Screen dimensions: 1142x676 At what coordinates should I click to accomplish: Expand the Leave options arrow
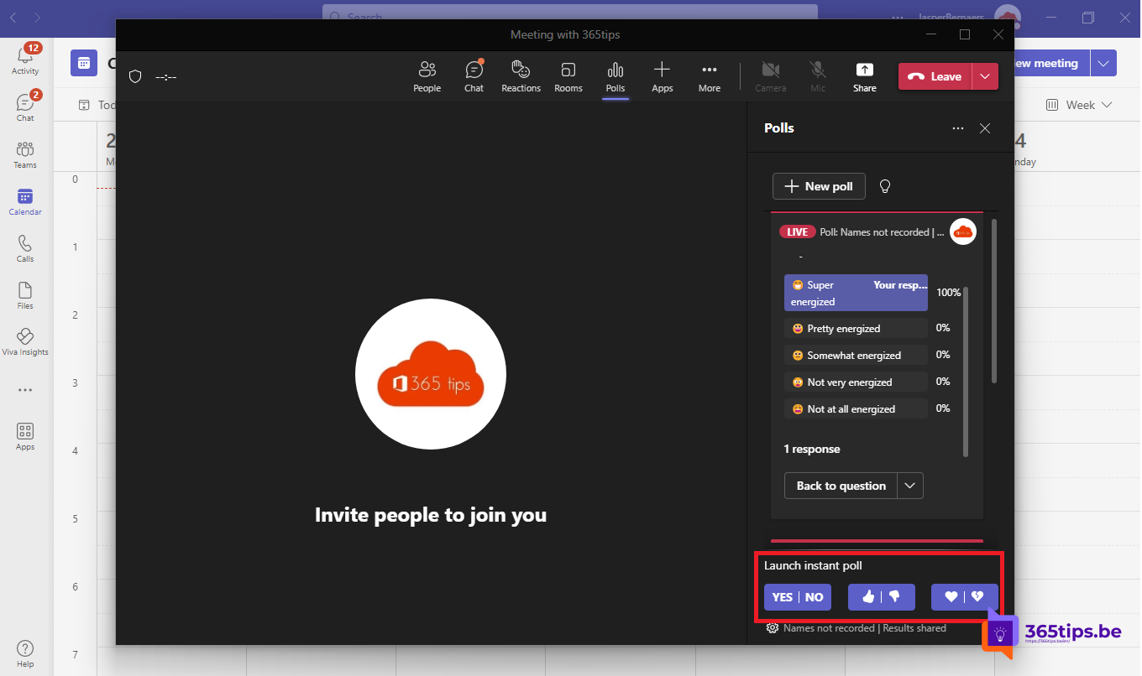pos(986,76)
